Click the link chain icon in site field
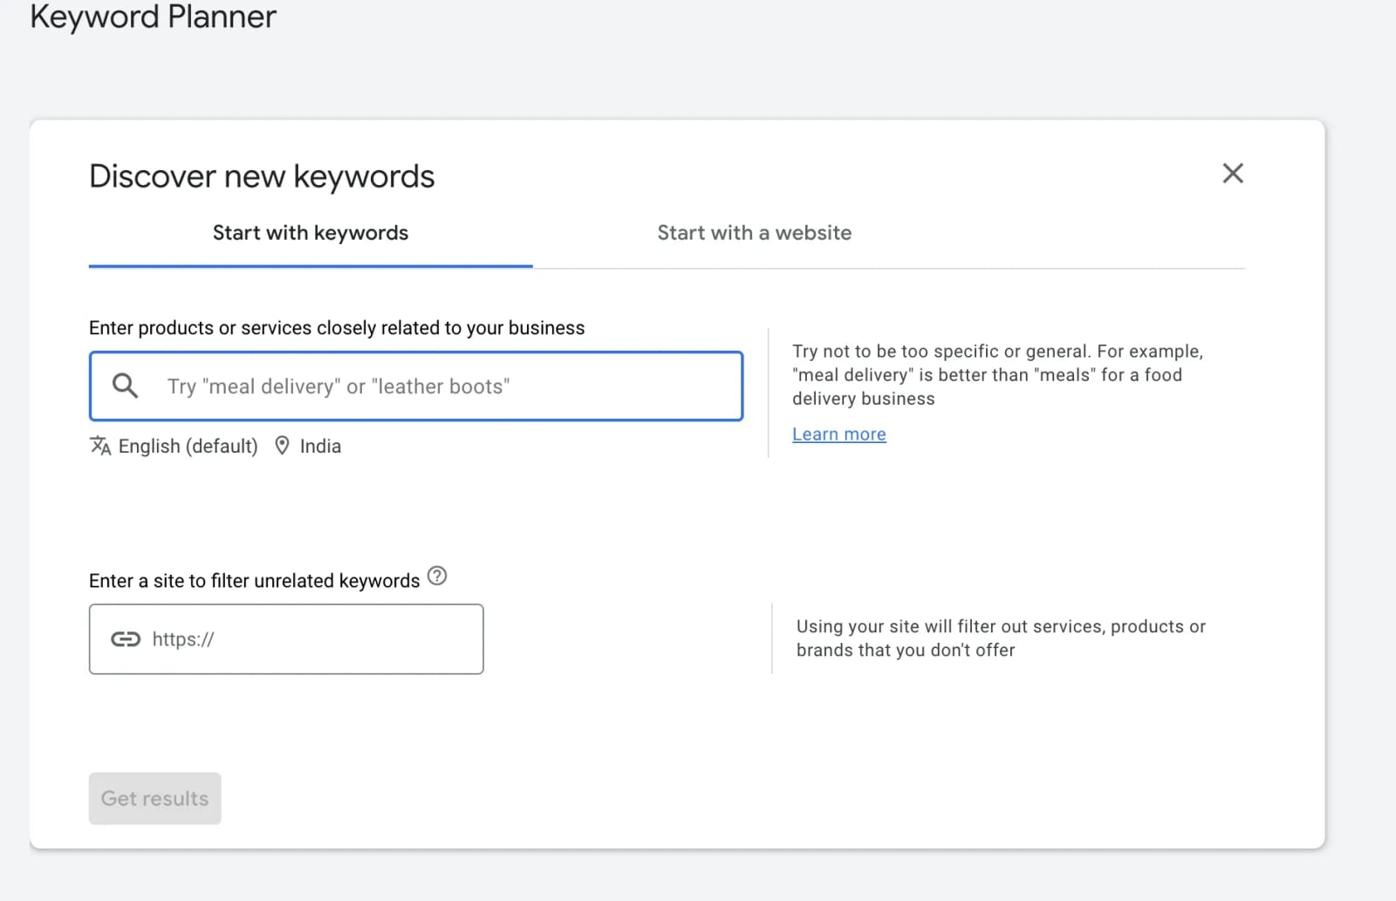 click(126, 639)
